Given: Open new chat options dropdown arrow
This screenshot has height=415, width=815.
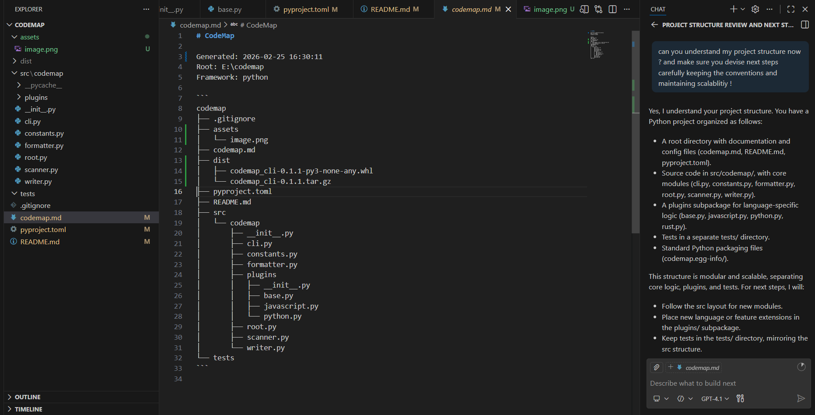Looking at the screenshot, I should pos(742,9).
